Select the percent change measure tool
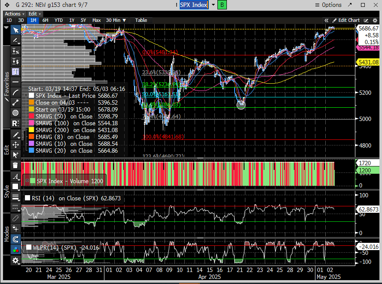This screenshot has height=284, width=382. pyautogui.click(x=15, y=51)
